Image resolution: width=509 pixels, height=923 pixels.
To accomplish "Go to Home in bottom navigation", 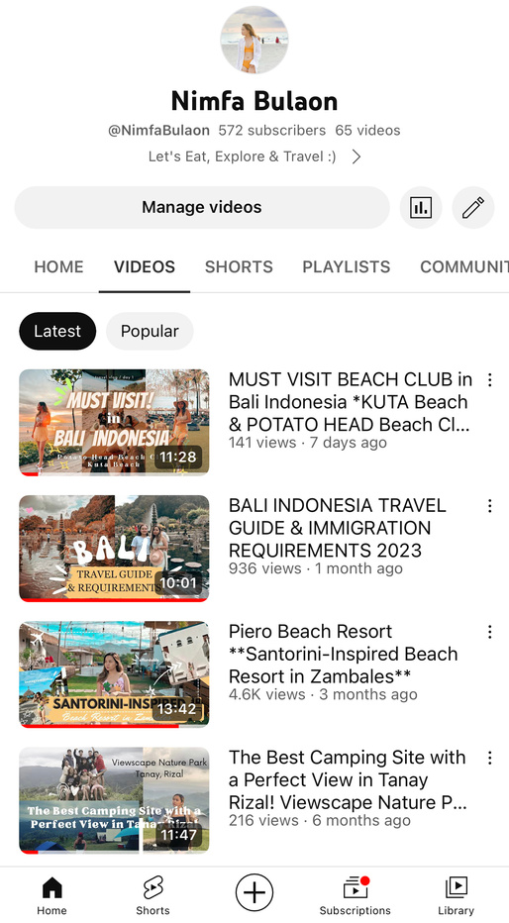I will (51, 894).
